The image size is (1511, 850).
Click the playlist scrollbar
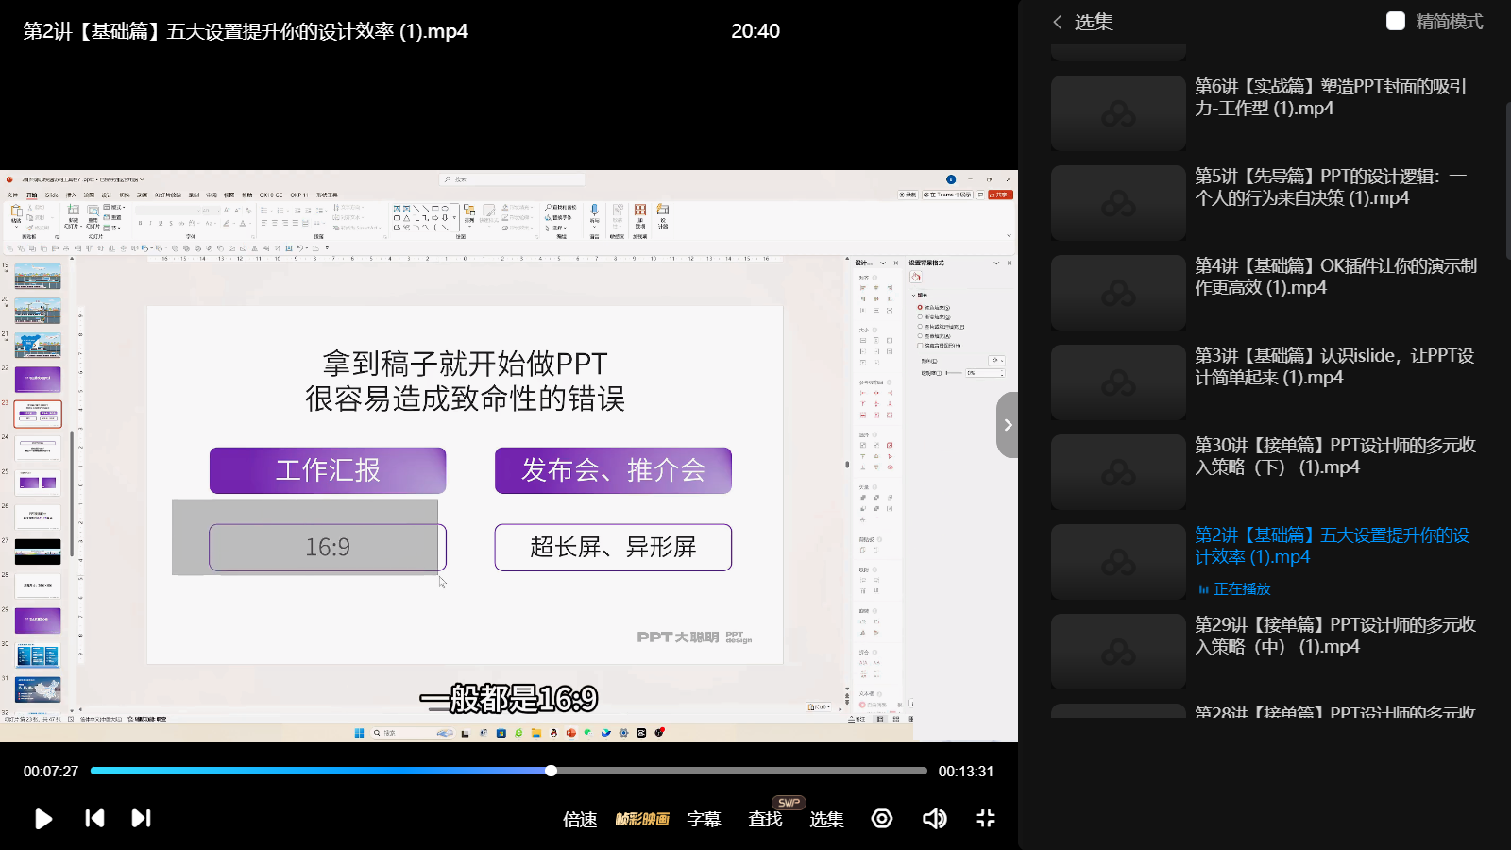click(x=1506, y=179)
